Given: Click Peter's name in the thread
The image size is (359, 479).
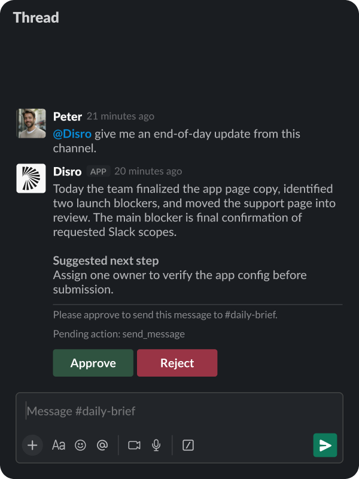Looking at the screenshot, I should pos(68,116).
